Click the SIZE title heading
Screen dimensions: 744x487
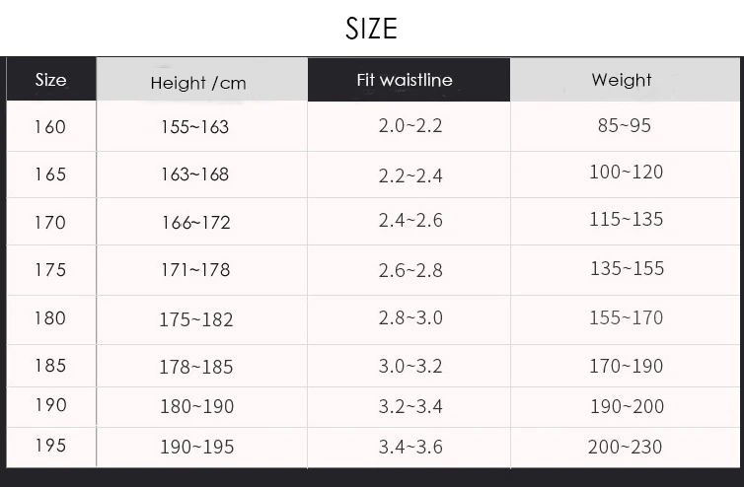pyautogui.click(x=371, y=29)
